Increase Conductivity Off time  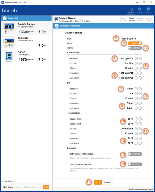pos(140,68)
